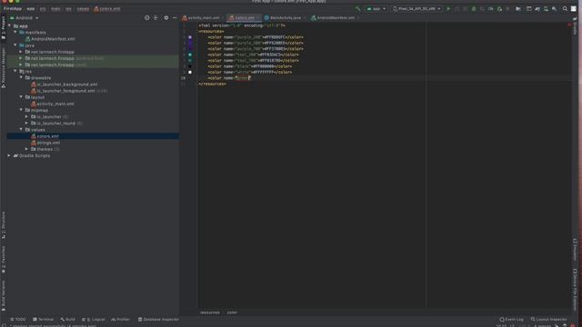Open the Gradle side panel tab

click(575, 26)
